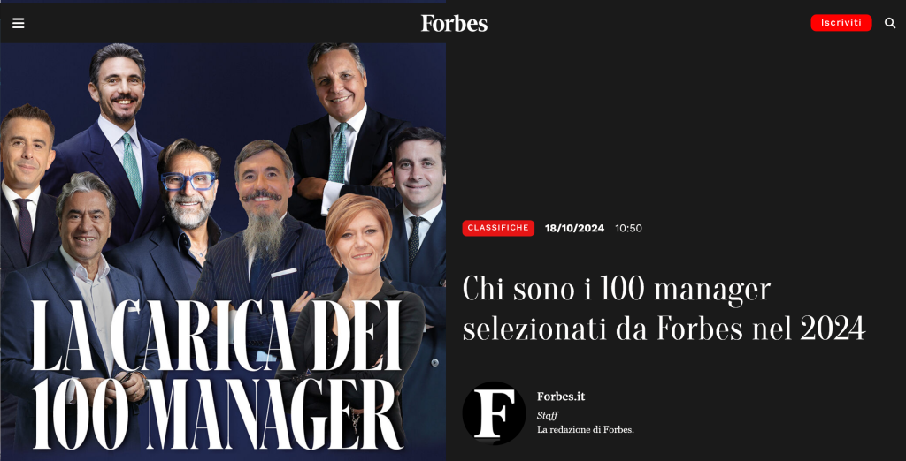Click the article headline about 100 manager
906x461 pixels.
[x=664, y=309]
